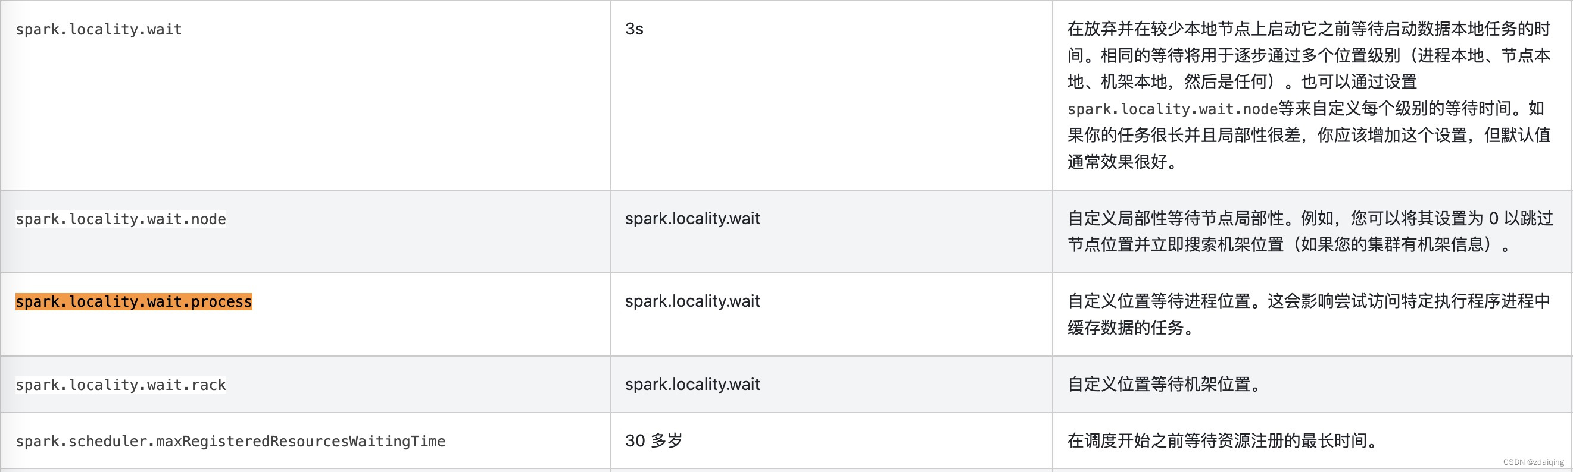Click the inline spark.locality.wait.node code in first description

point(1172,109)
